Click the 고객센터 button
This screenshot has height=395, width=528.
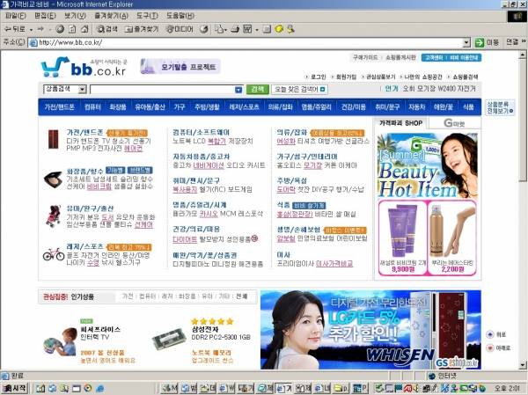(434, 57)
